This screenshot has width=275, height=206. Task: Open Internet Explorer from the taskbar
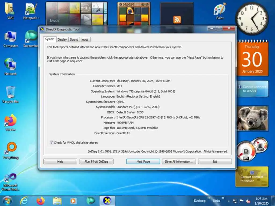coord(24,201)
